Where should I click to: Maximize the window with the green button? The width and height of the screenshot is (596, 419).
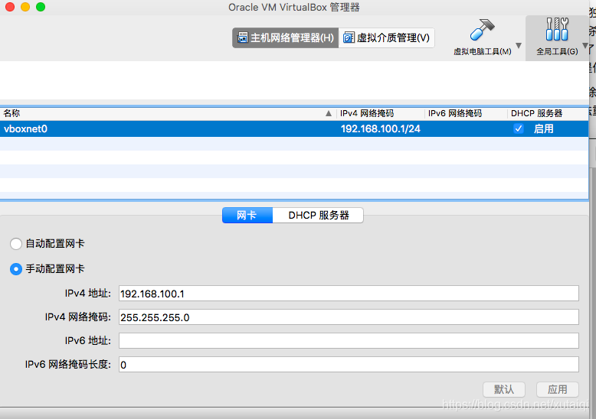41,7
